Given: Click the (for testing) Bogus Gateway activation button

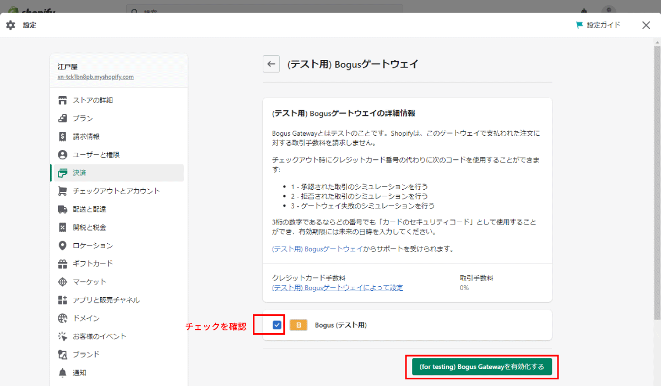Looking at the screenshot, I should [x=482, y=367].
